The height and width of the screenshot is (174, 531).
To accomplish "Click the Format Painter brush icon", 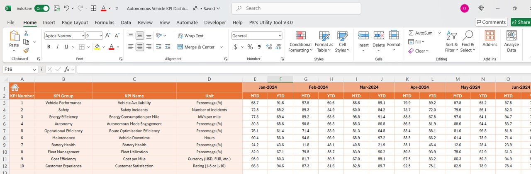I will coord(26,51).
